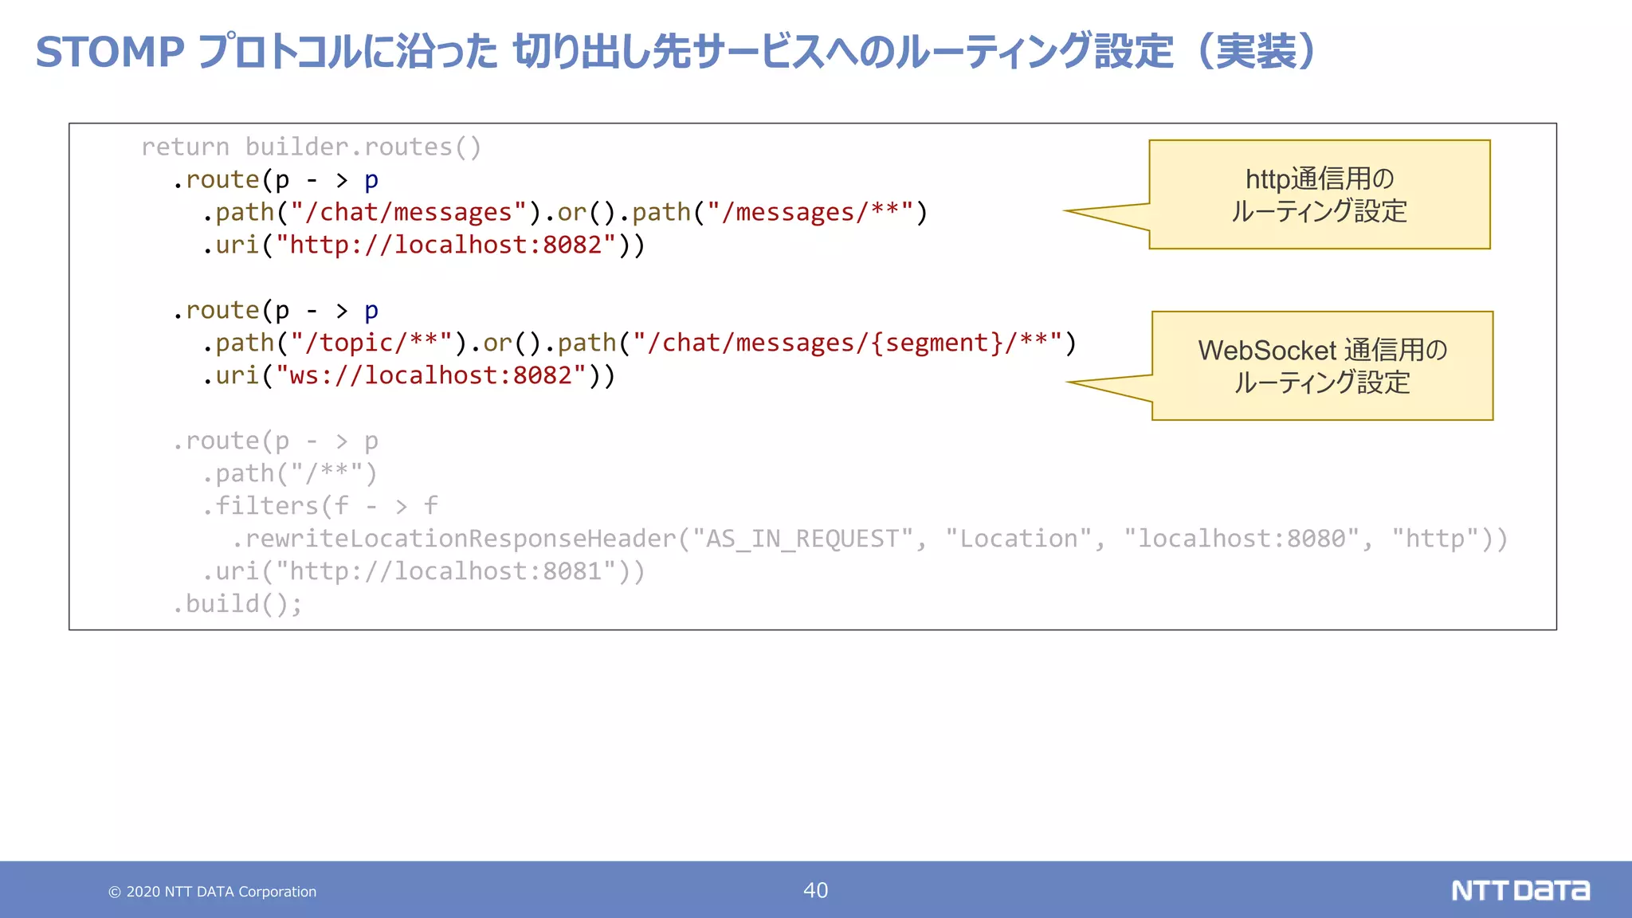1632x918 pixels.
Task: Click the "/topic/**" path string
Action: click(x=371, y=343)
